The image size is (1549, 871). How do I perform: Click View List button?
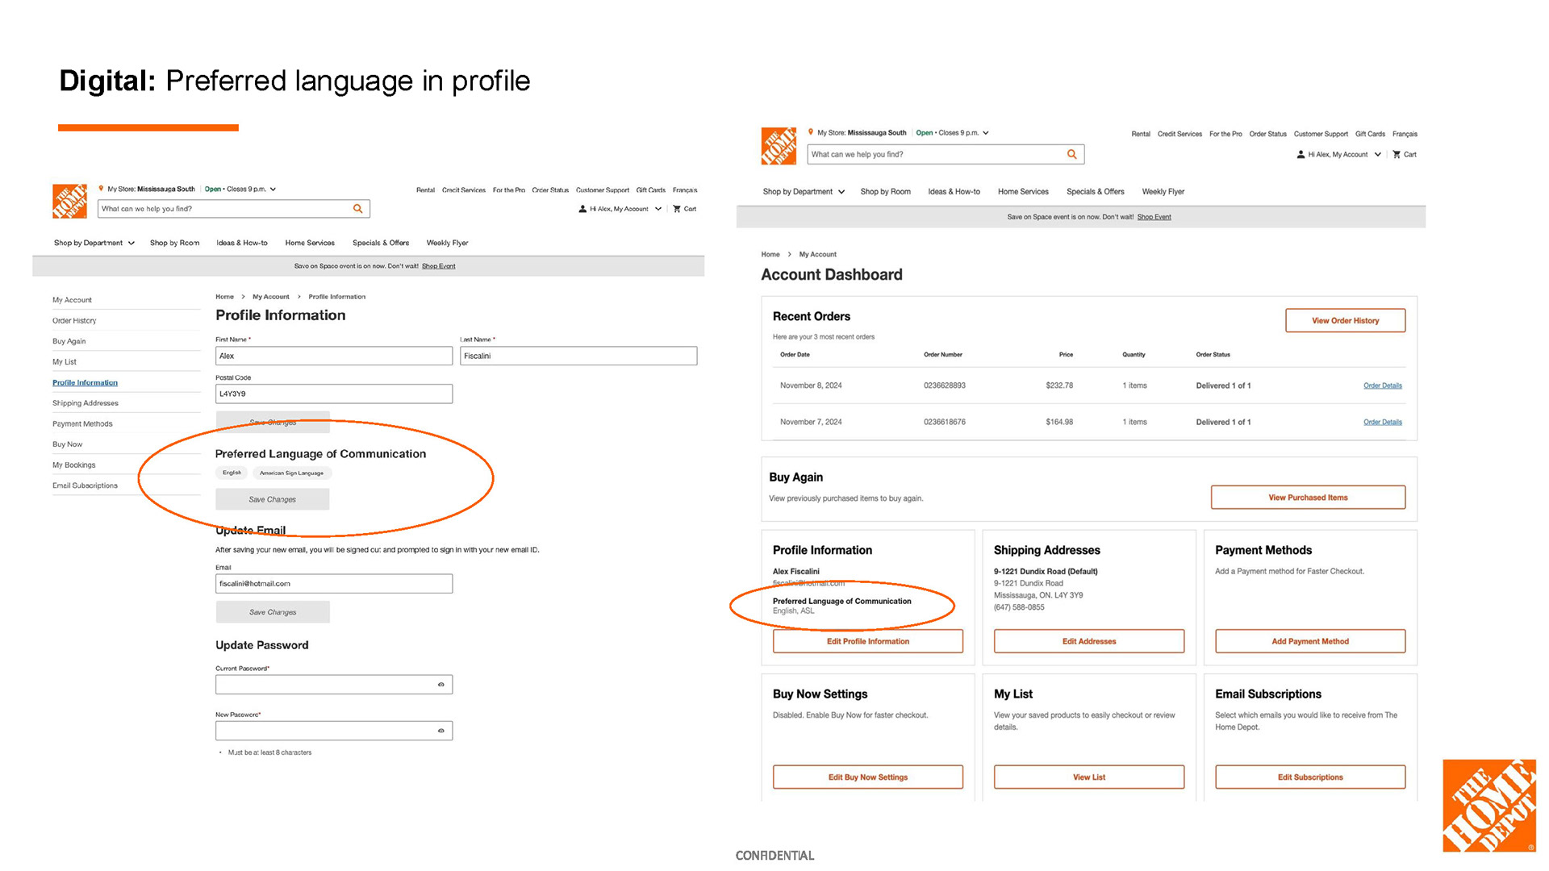pos(1089,777)
